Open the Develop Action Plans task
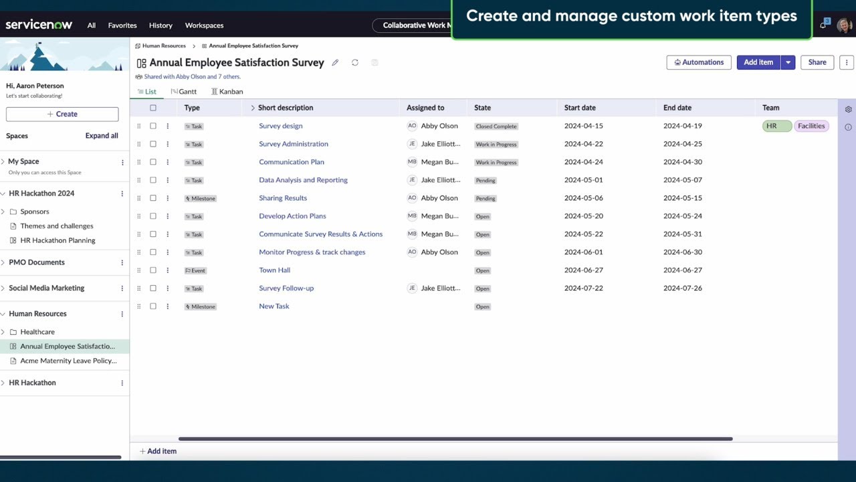Screen dimensions: 856x482 point(292,216)
